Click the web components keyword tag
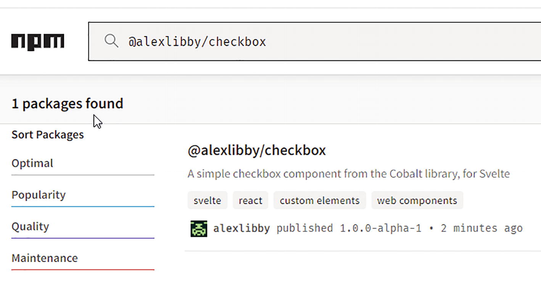 click(417, 201)
